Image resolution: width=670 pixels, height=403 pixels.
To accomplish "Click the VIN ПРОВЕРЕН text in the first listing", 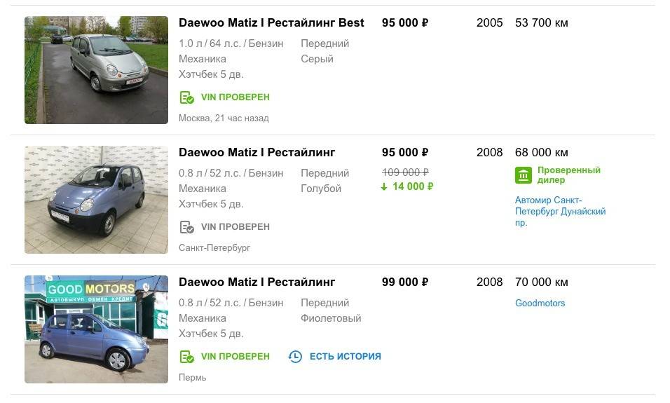I will pos(235,97).
